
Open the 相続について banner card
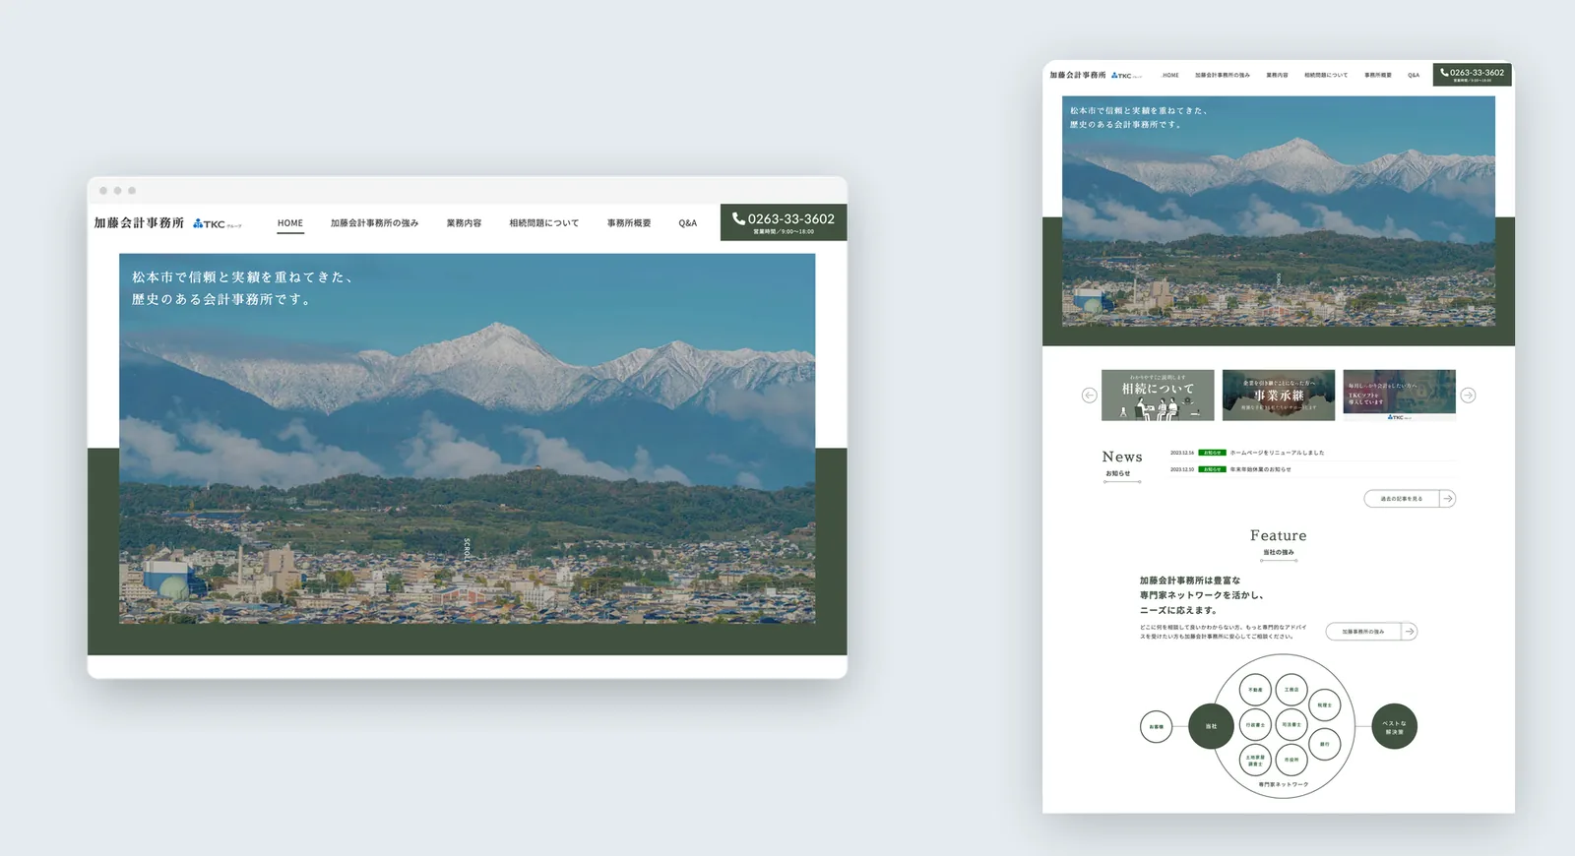(1158, 396)
